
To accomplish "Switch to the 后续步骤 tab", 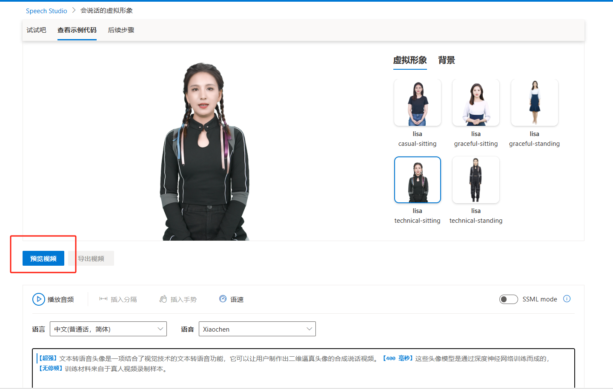I will coord(121,30).
